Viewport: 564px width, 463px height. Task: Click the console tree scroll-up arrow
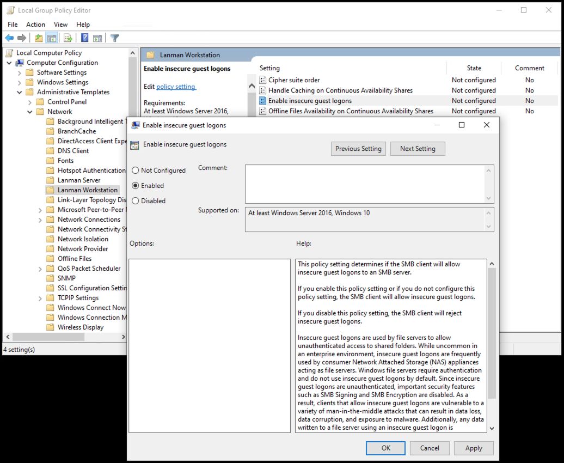click(133, 53)
